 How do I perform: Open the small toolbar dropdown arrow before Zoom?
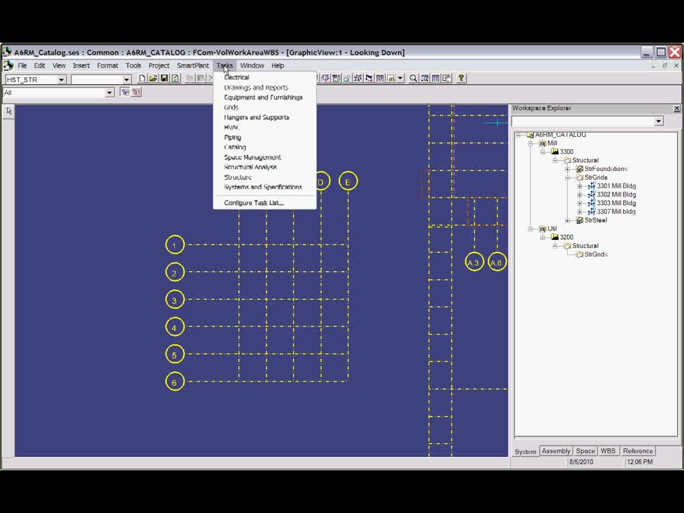pyautogui.click(x=400, y=78)
